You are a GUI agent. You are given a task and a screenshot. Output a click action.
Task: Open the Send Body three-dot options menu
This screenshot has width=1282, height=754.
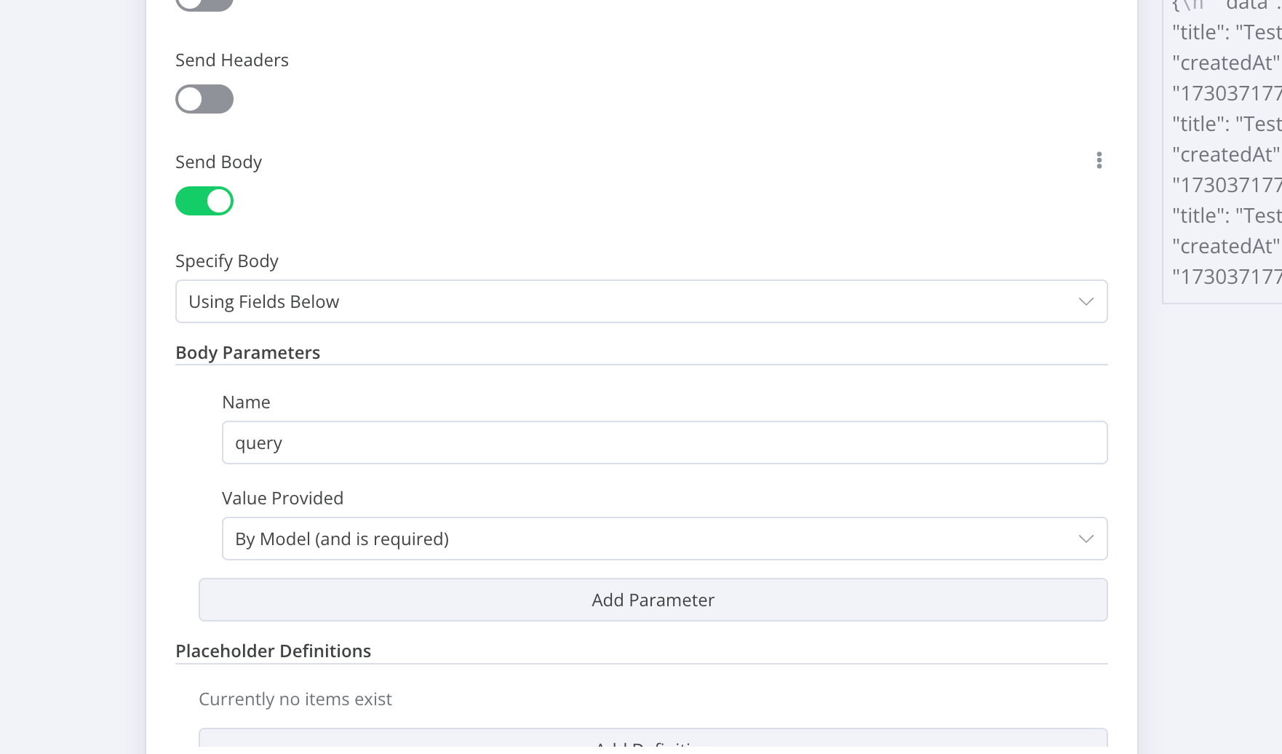coord(1099,160)
